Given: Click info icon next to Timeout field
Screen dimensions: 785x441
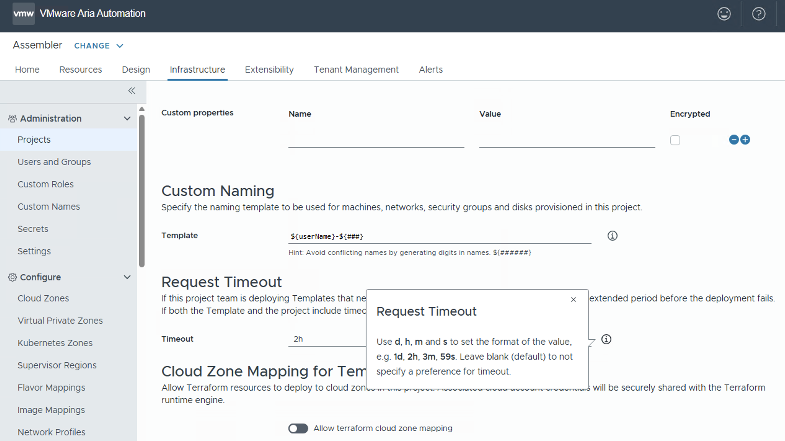Looking at the screenshot, I should [606, 339].
